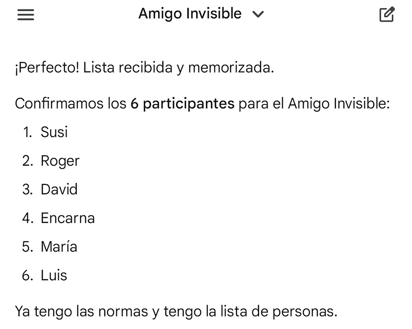Click the name David in the list
The width and height of the screenshot is (412, 329).
pyautogui.click(x=59, y=189)
